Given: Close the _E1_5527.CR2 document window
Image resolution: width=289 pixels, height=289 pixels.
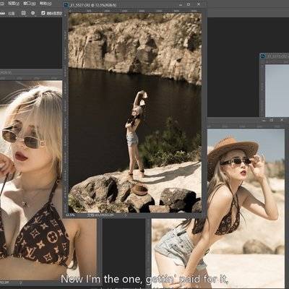Looking at the screenshot, I should [199, 4].
